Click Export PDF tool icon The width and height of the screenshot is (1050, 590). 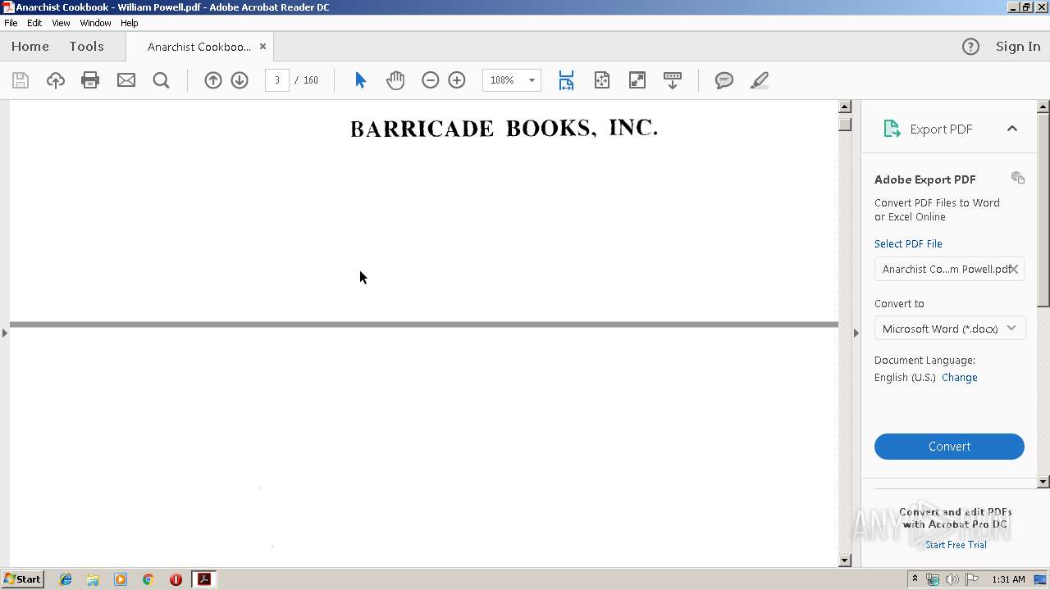click(x=892, y=129)
